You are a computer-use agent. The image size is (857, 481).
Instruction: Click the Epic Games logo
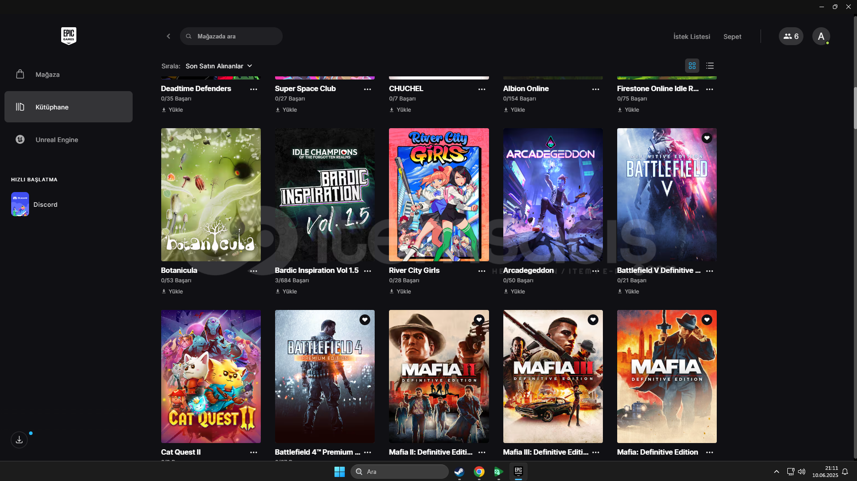tap(69, 36)
